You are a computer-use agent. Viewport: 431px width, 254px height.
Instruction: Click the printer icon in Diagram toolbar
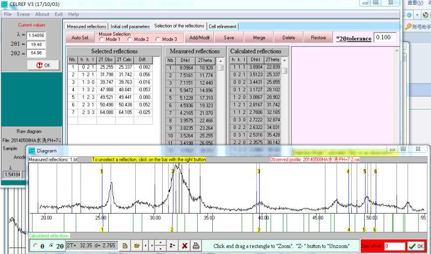pyautogui.click(x=197, y=246)
